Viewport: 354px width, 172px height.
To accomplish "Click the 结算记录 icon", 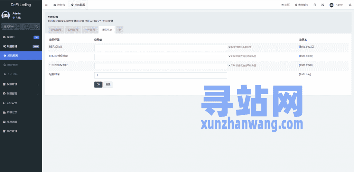I will (4, 122).
